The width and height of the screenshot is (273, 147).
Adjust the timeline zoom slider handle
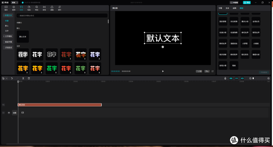click(x=253, y=78)
